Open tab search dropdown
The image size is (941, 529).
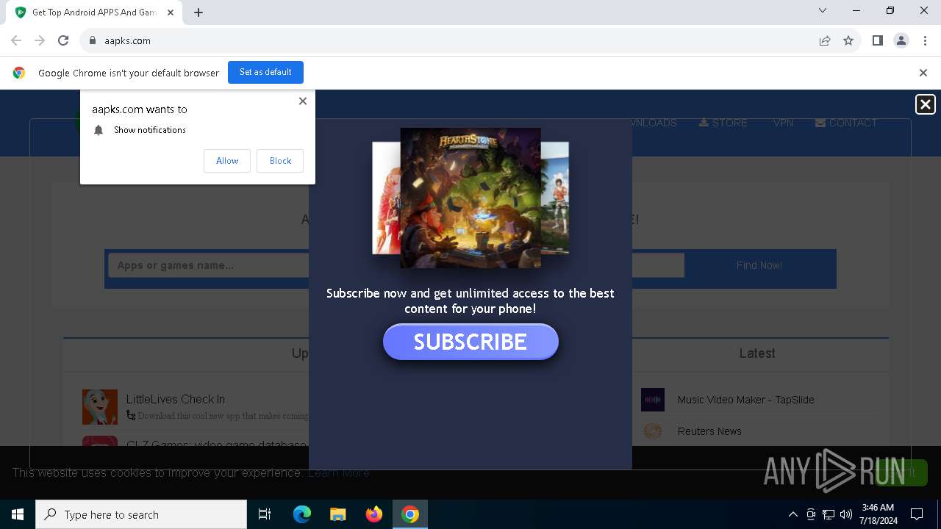pos(823,11)
